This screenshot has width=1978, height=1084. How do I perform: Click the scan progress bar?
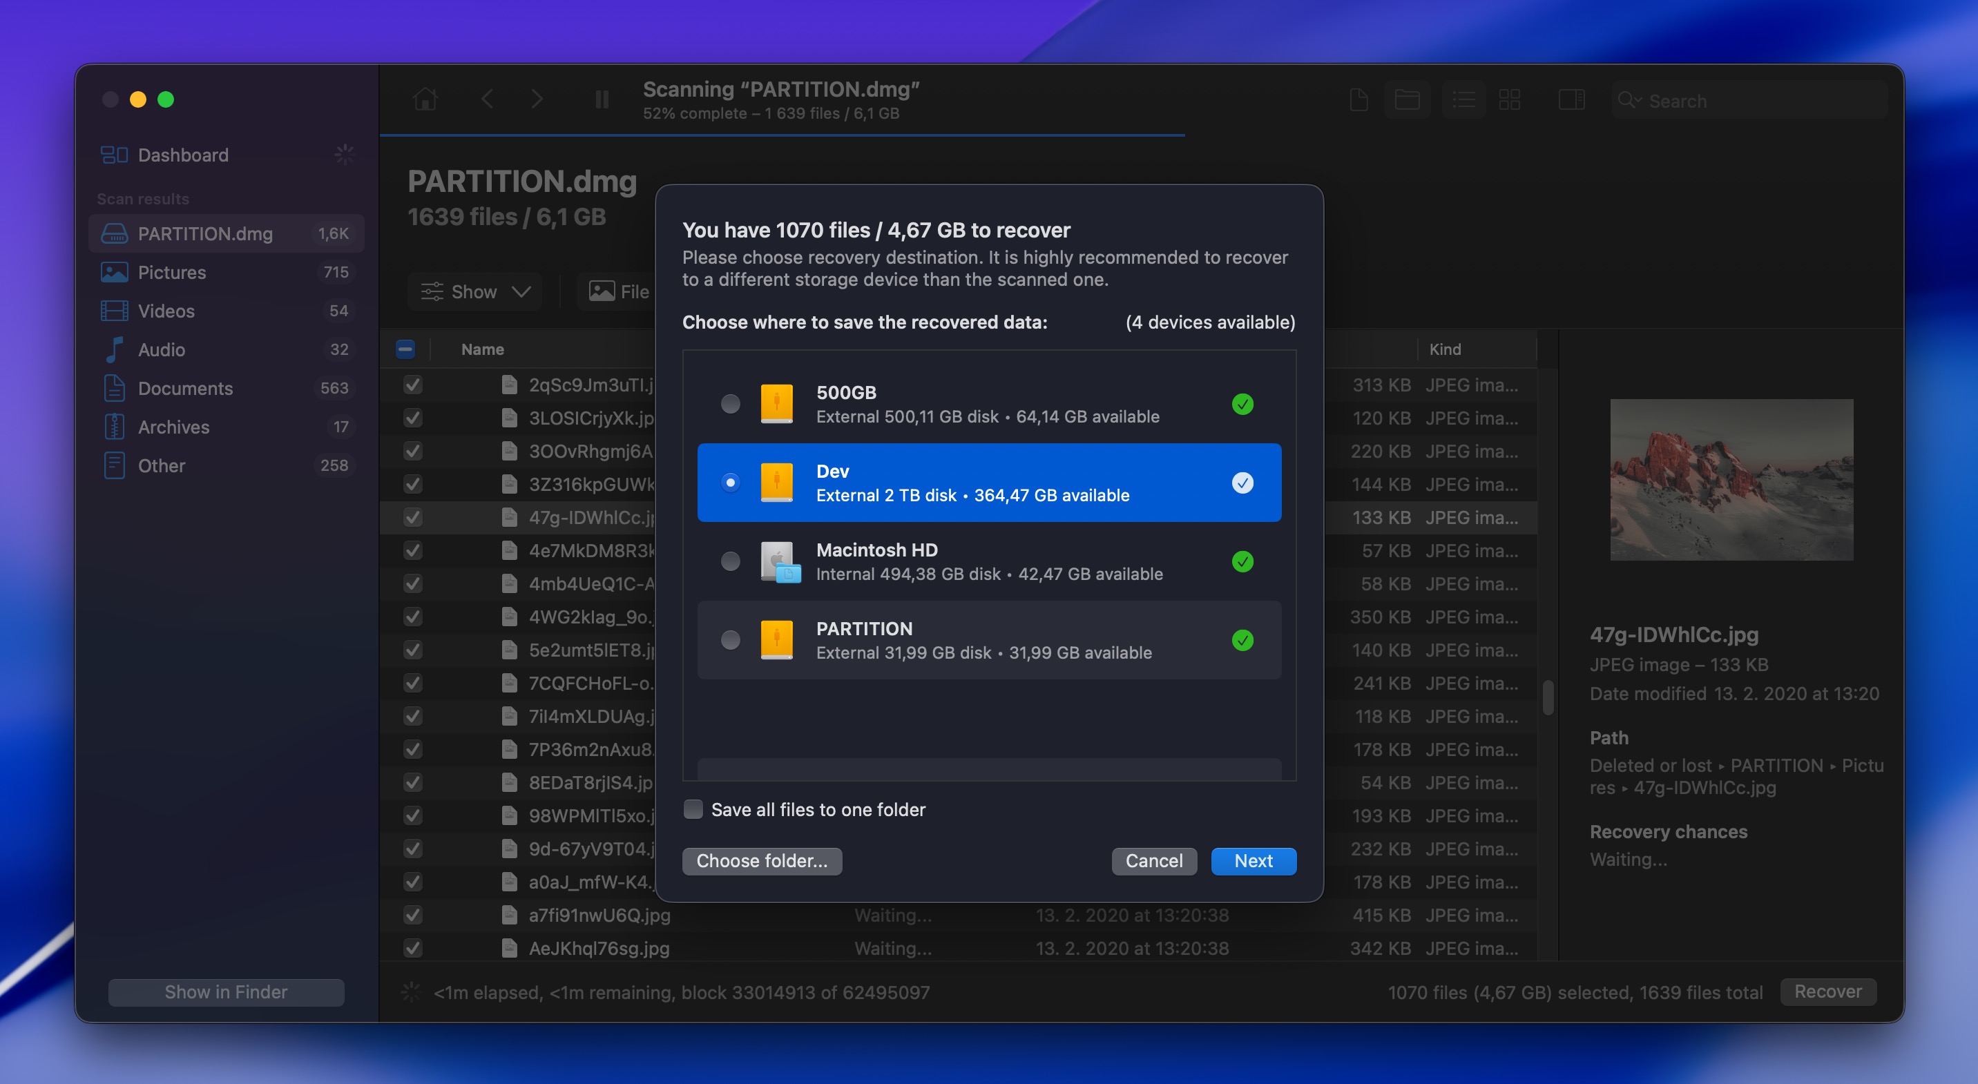(783, 135)
